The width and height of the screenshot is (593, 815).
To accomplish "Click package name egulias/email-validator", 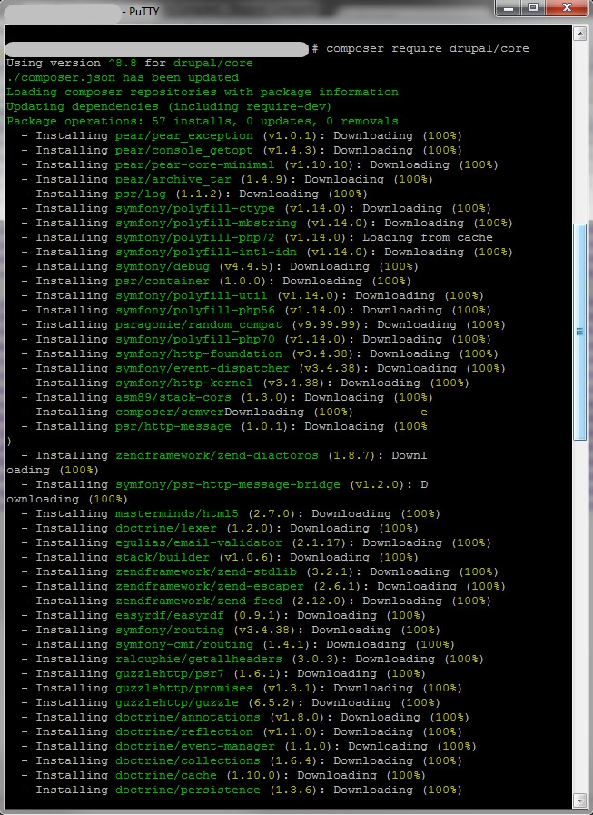I will pos(199,543).
